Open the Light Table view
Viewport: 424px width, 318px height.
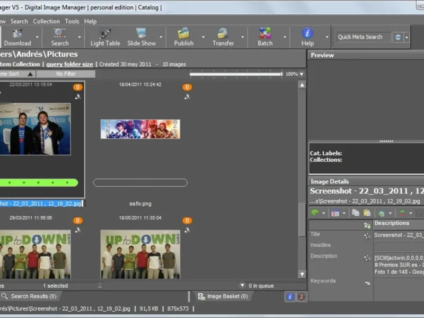click(x=105, y=37)
